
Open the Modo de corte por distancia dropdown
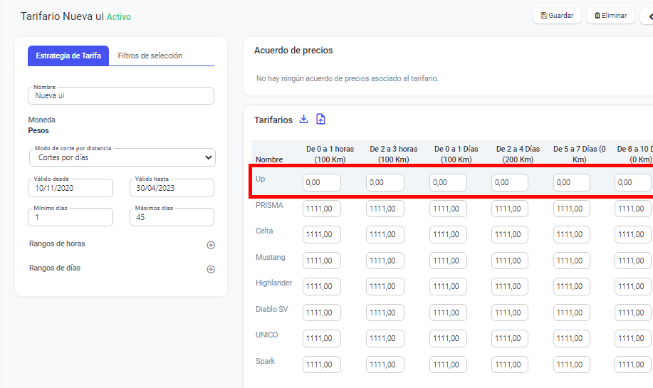pyautogui.click(x=122, y=157)
